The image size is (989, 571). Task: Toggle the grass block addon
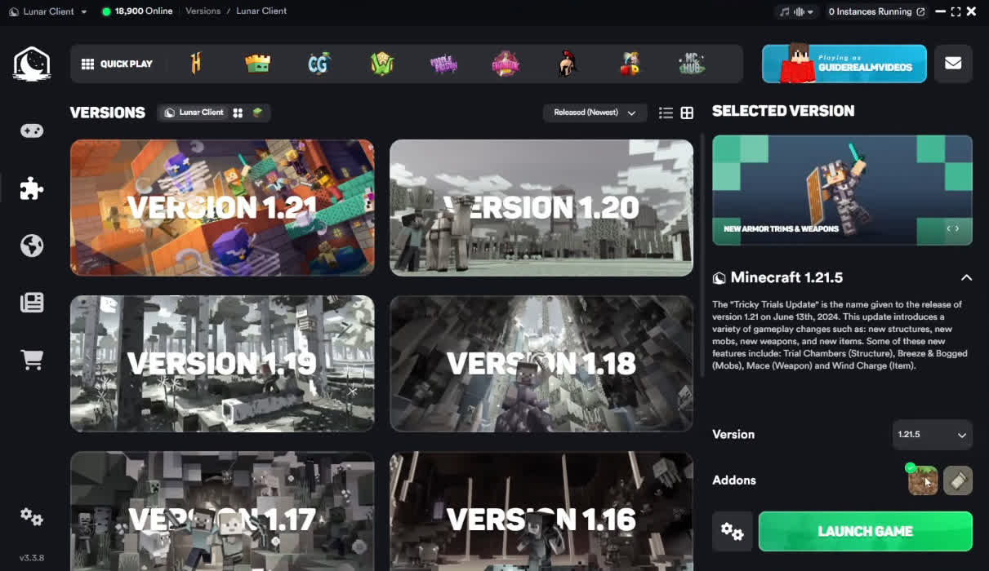point(923,480)
